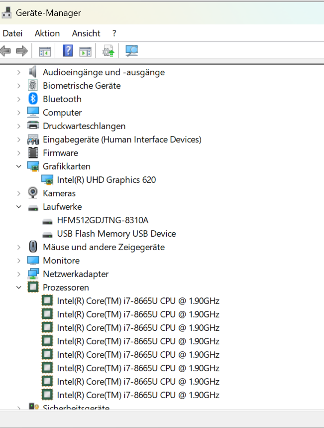The width and height of the screenshot is (324, 428).
Task: Select the Netzwerkadapter label
Action: point(76,274)
